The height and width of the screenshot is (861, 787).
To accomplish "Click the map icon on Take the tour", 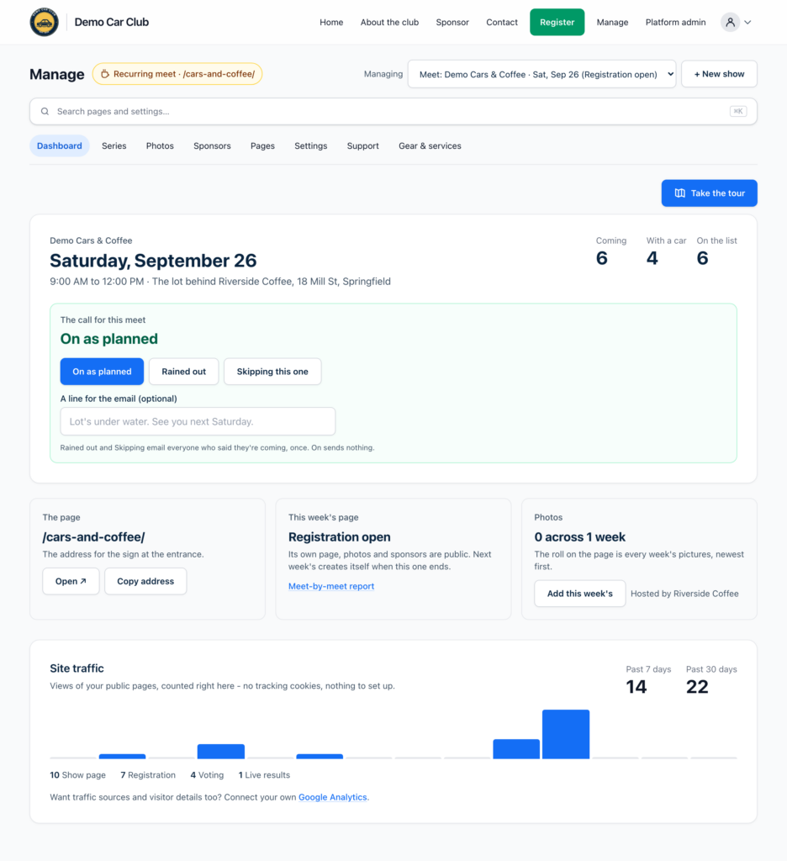I will [x=680, y=193].
